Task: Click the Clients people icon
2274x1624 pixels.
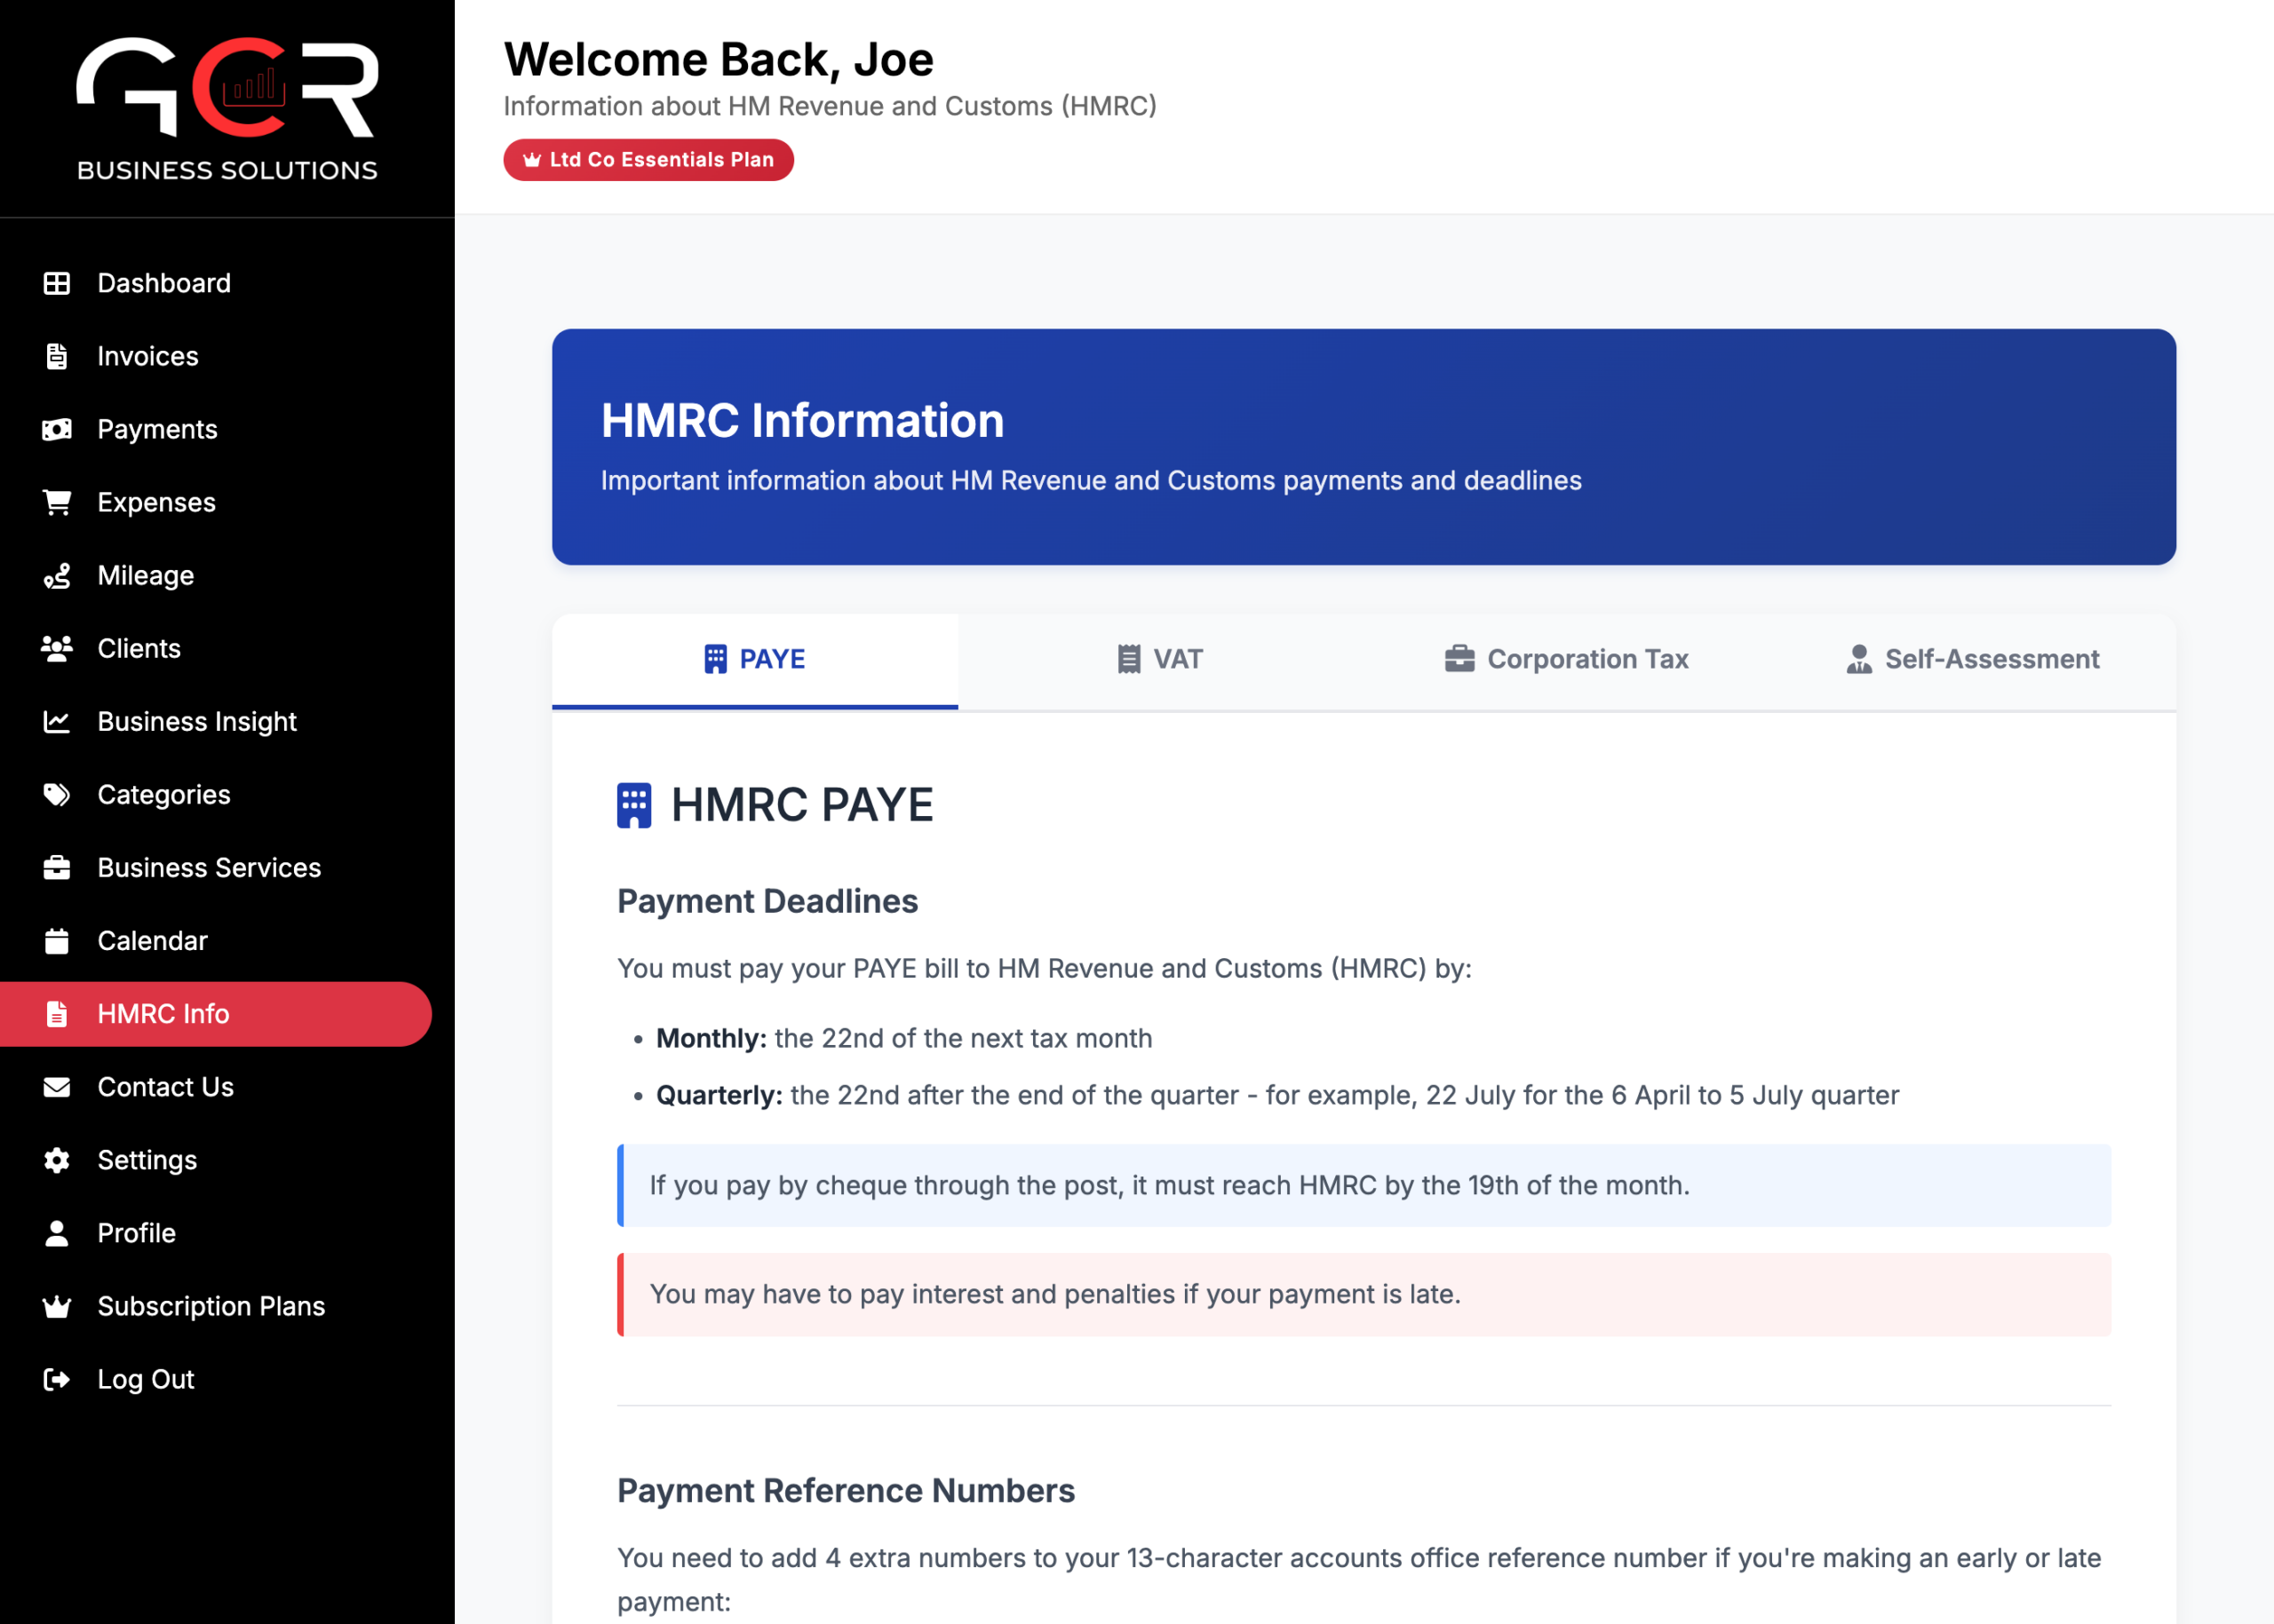Action: click(x=57, y=649)
